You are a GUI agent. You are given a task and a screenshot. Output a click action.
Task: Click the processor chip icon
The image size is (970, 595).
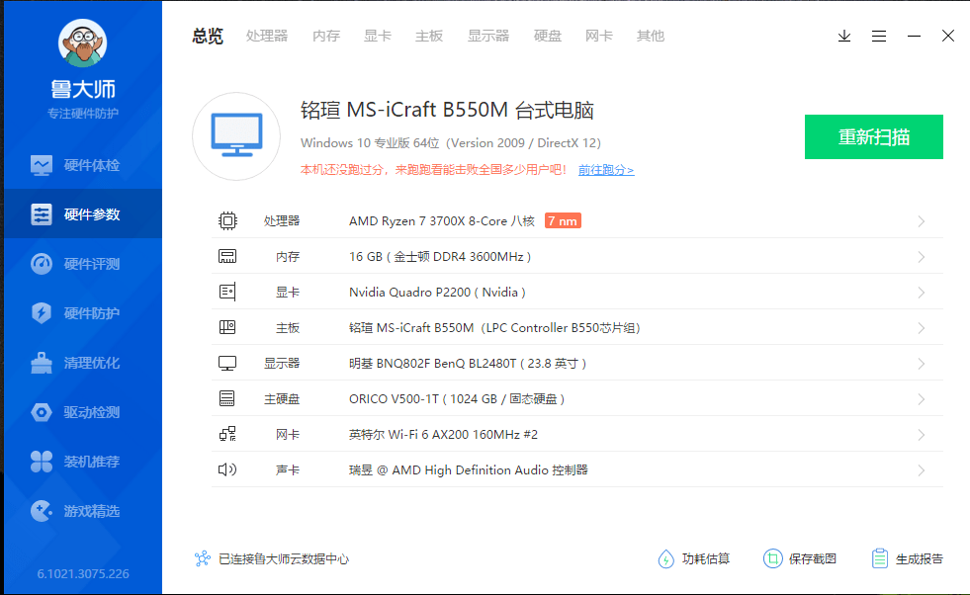227,220
